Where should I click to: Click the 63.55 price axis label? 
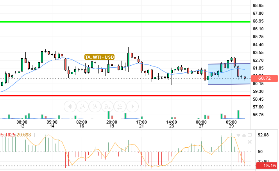pos(258,52)
